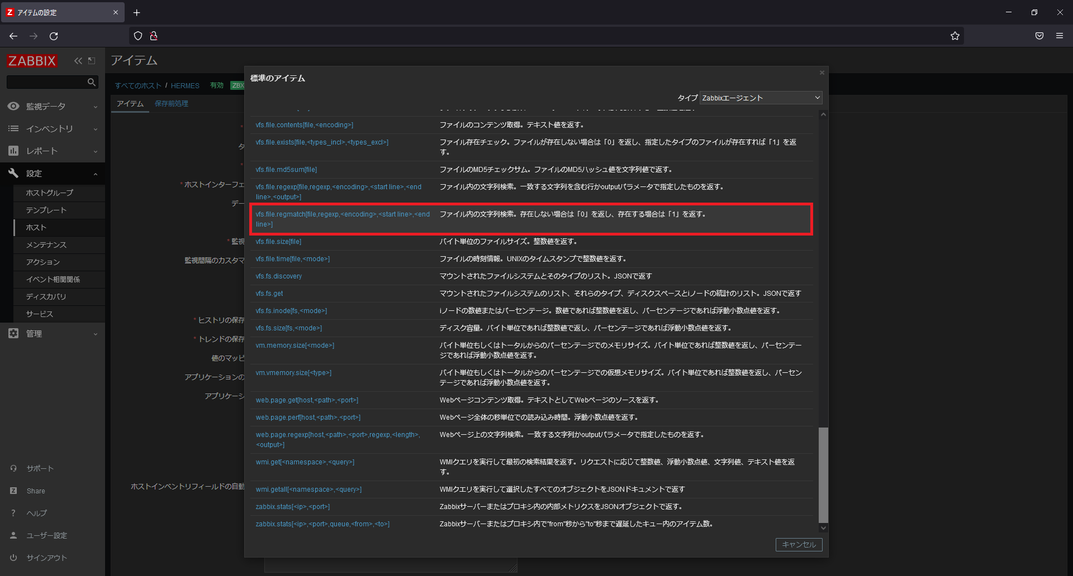Viewport: 1073px width, 576px height.
Task: Click the Share icon in sidebar
Action: click(x=13, y=491)
